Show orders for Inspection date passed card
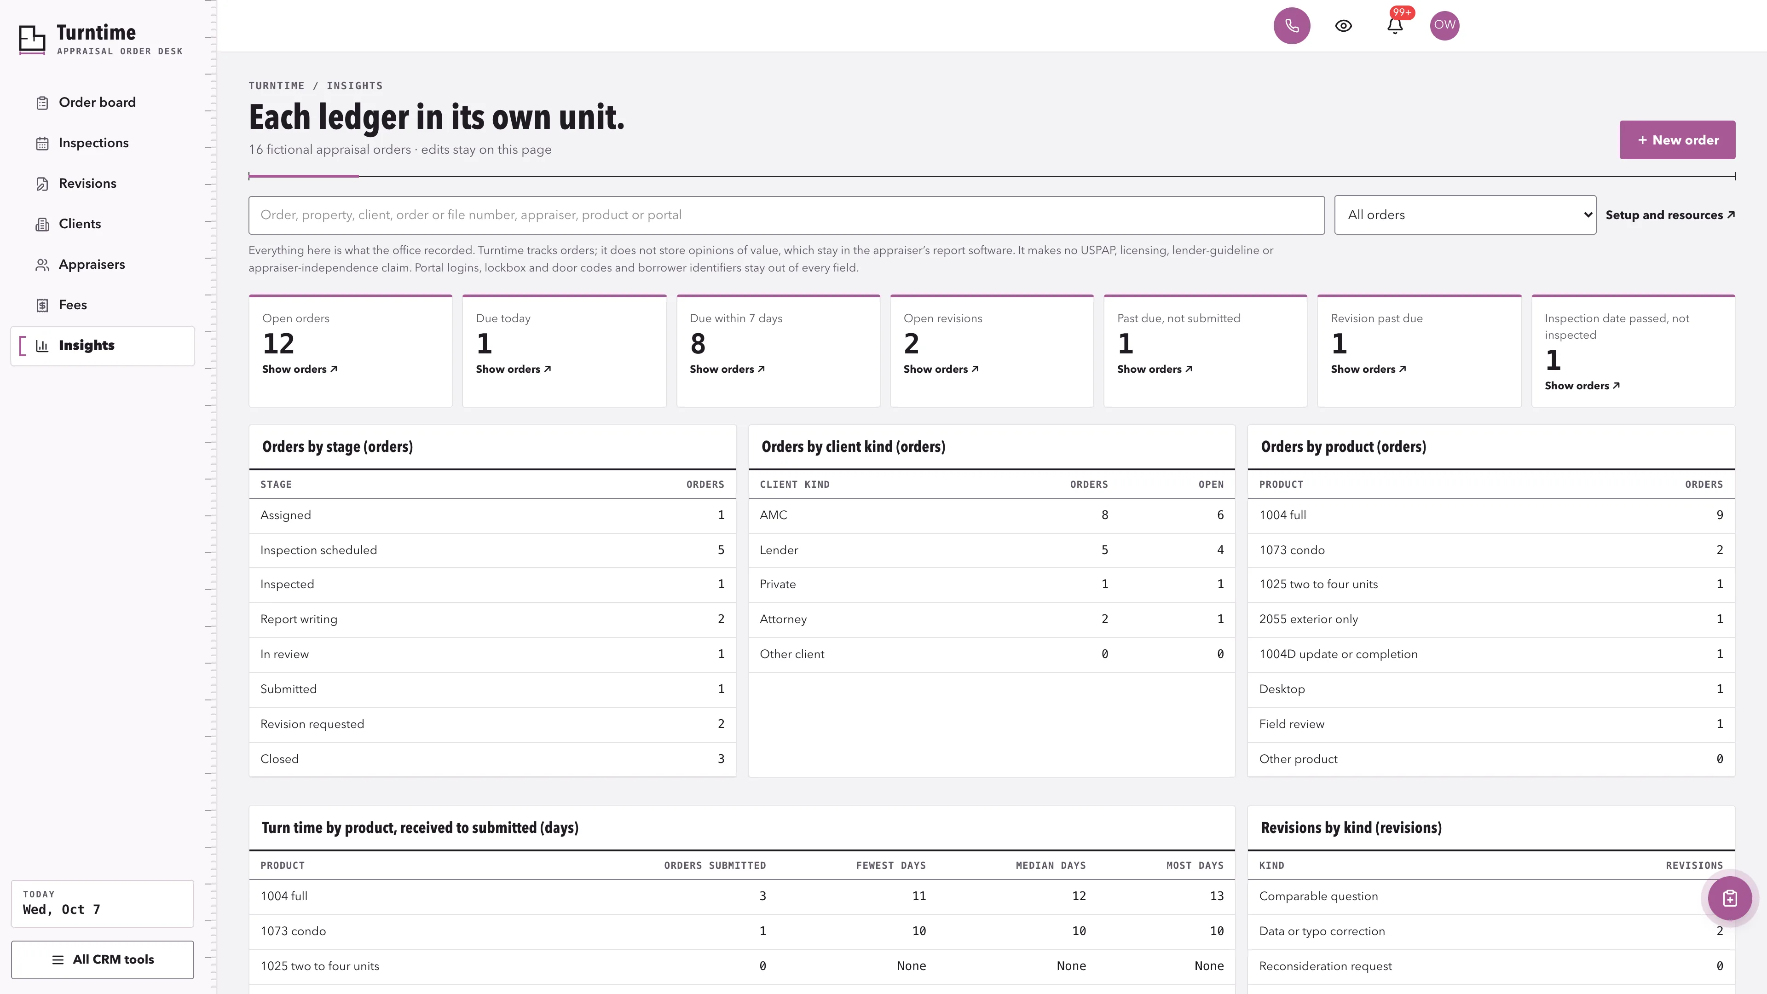This screenshot has height=994, width=1767. pyautogui.click(x=1582, y=386)
